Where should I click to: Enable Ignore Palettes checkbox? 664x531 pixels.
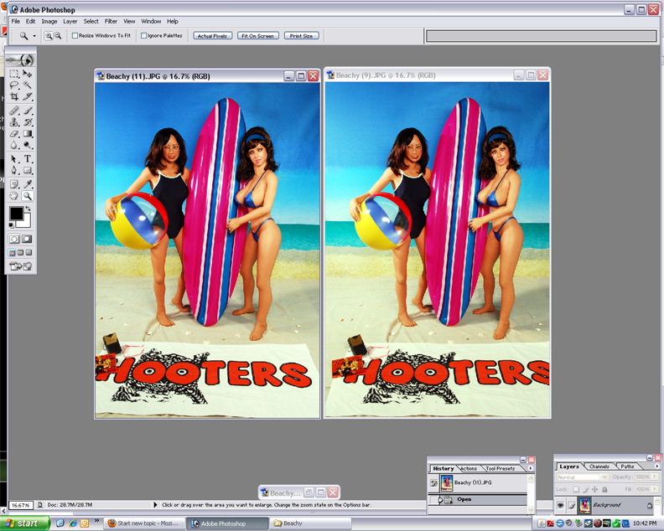(x=143, y=35)
